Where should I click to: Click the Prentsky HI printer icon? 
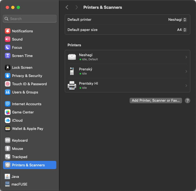(x=72, y=85)
